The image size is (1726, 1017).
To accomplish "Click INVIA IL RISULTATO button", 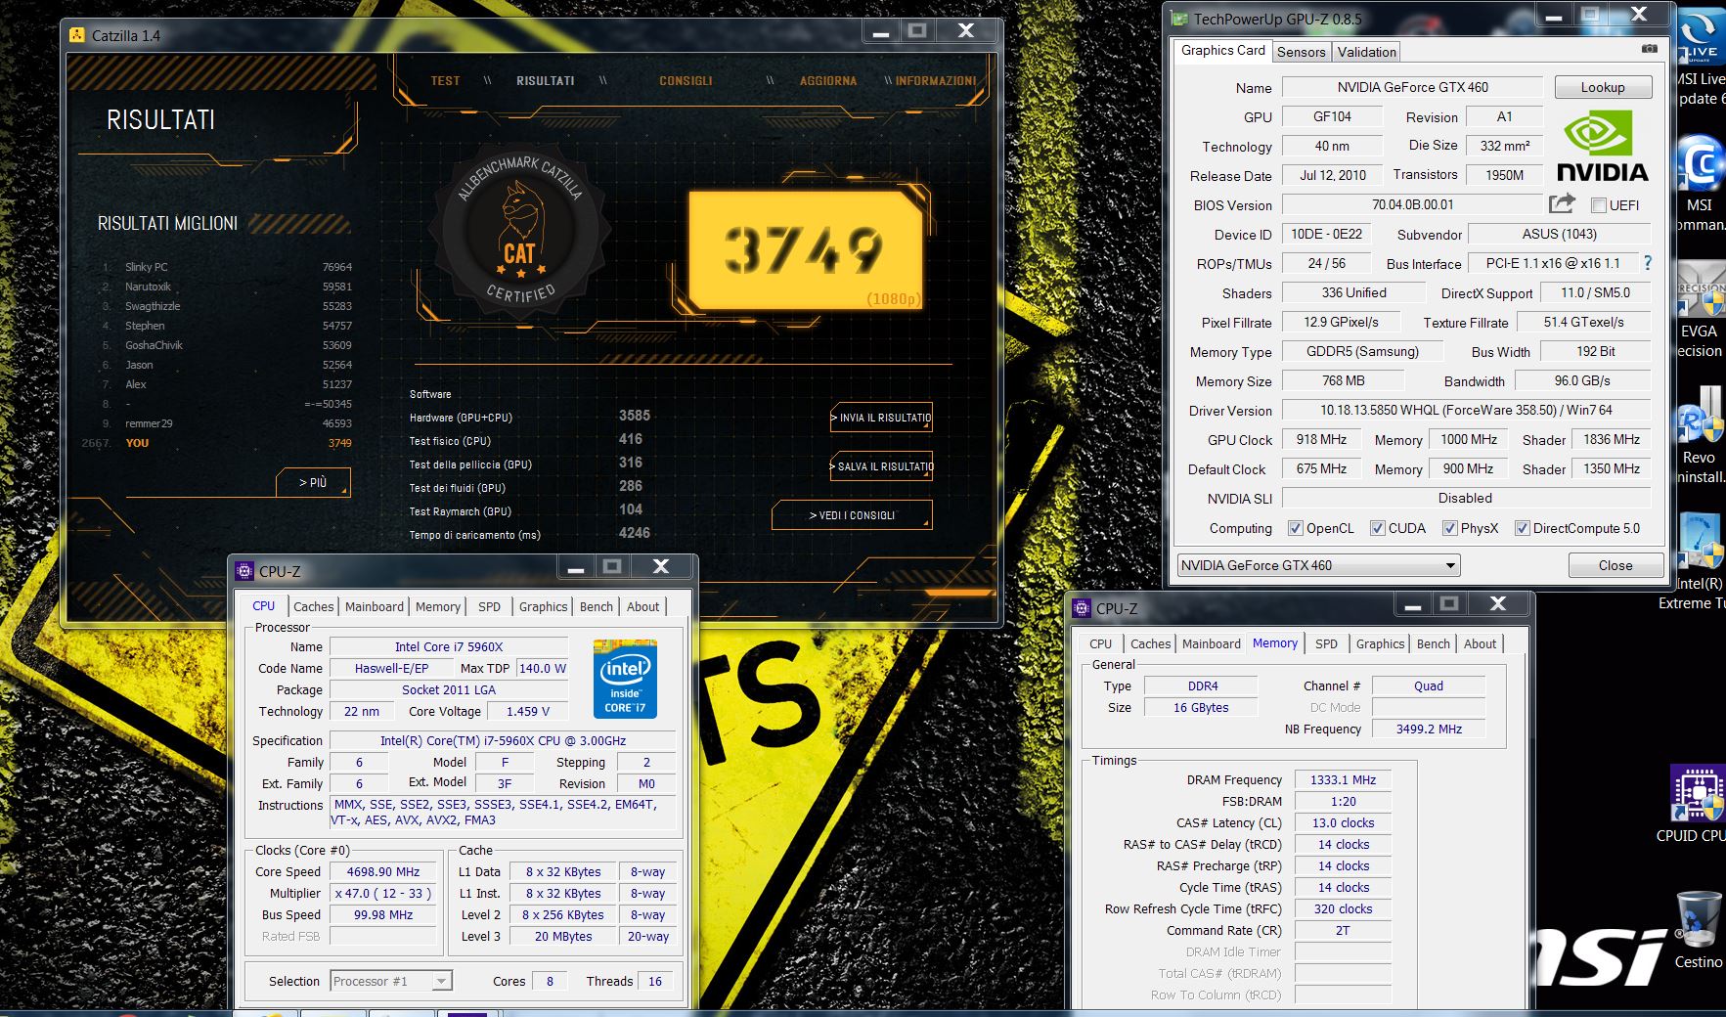I will [x=881, y=418].
